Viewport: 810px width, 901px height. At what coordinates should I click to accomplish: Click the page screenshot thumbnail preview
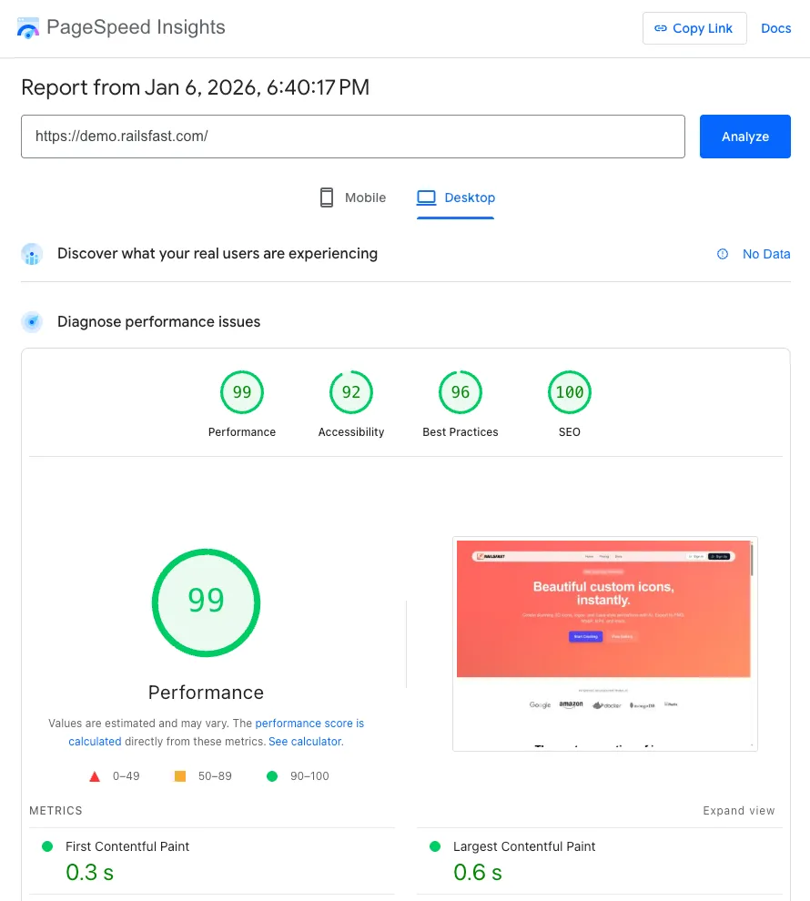coord(604,643)
